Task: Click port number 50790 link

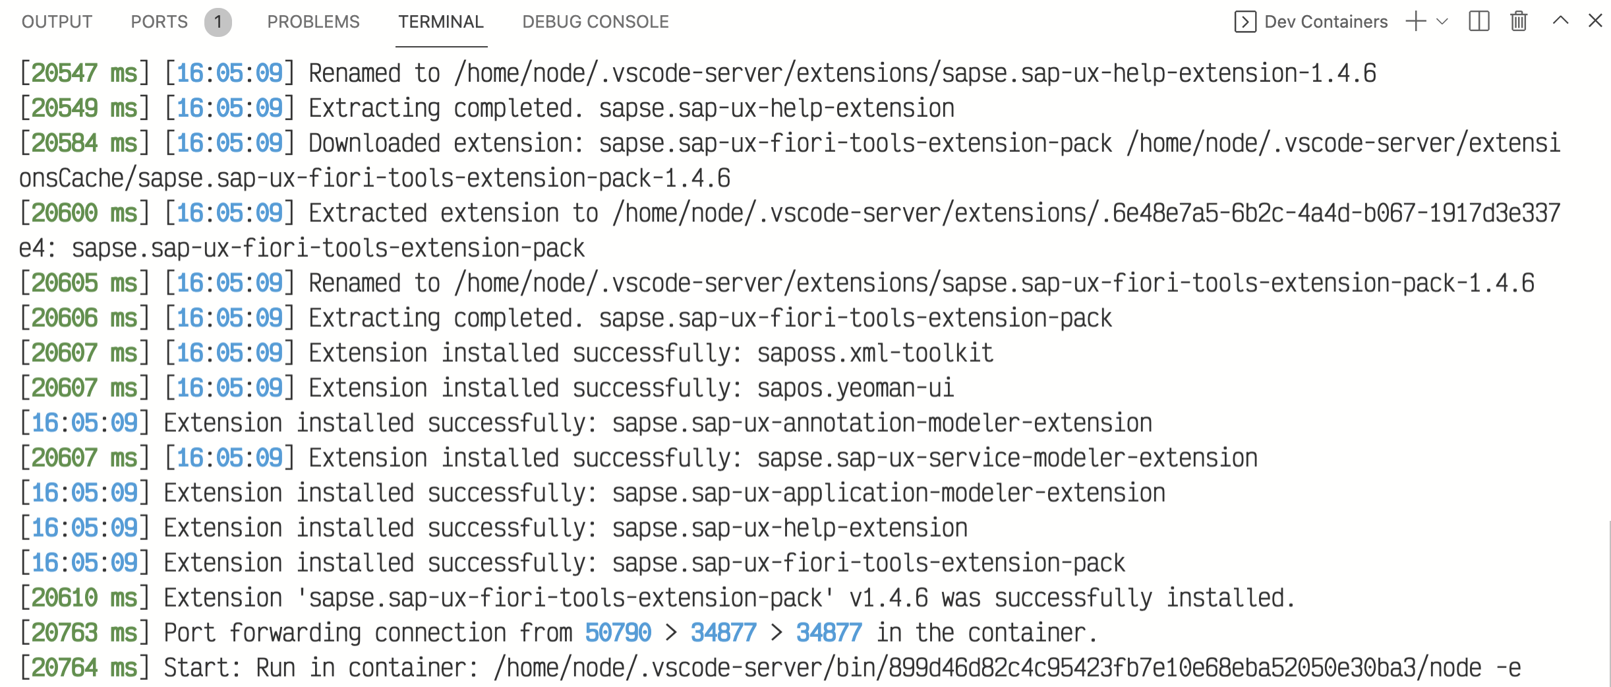Action: (618, 633)
